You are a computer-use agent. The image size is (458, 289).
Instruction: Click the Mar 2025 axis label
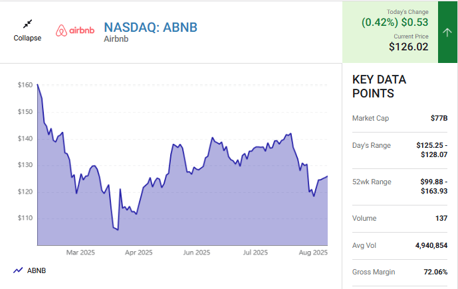point(81,253)
